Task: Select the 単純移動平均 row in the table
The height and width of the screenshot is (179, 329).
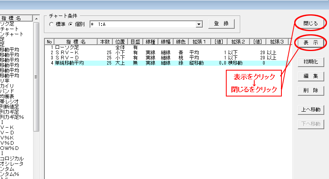Action: (x=167, y=63)
